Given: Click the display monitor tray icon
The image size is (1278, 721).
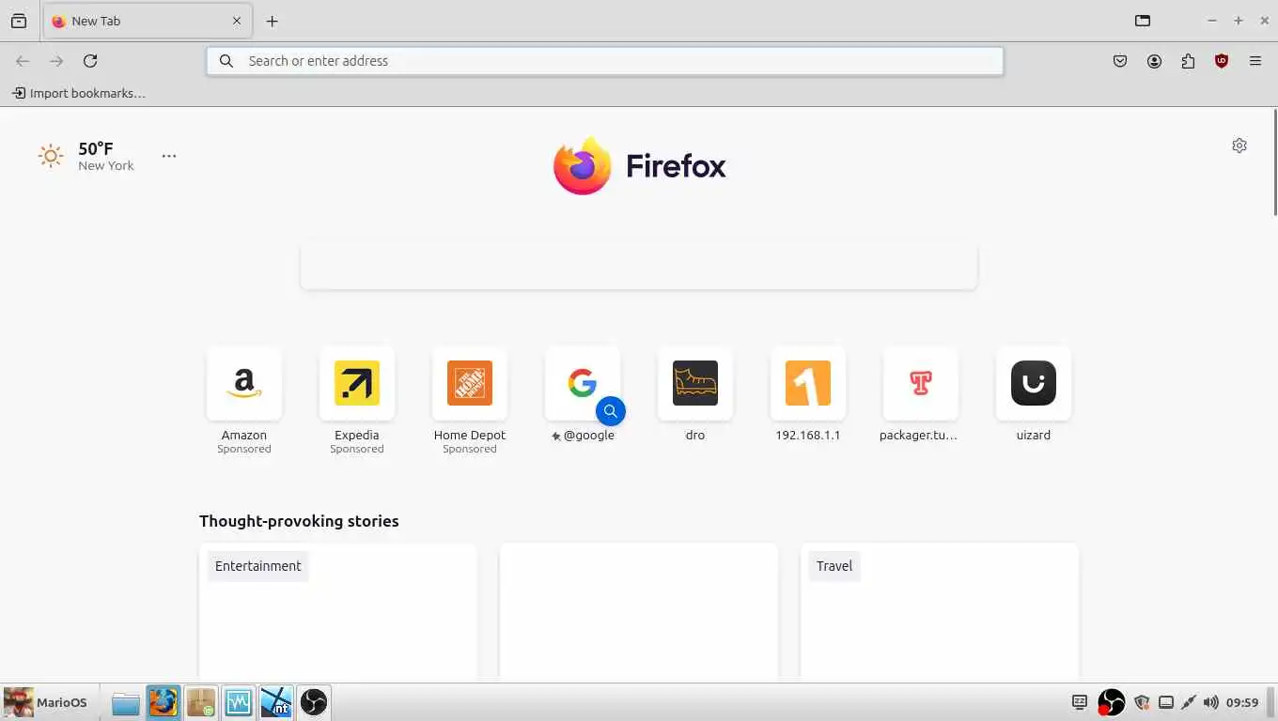Looking at the screenshot, I should [1080, 702].
